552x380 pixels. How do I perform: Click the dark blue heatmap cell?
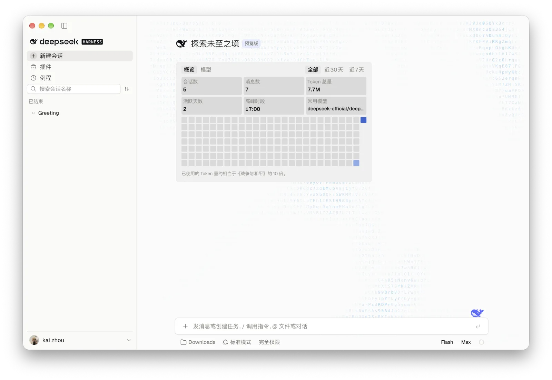click(364, 120)
